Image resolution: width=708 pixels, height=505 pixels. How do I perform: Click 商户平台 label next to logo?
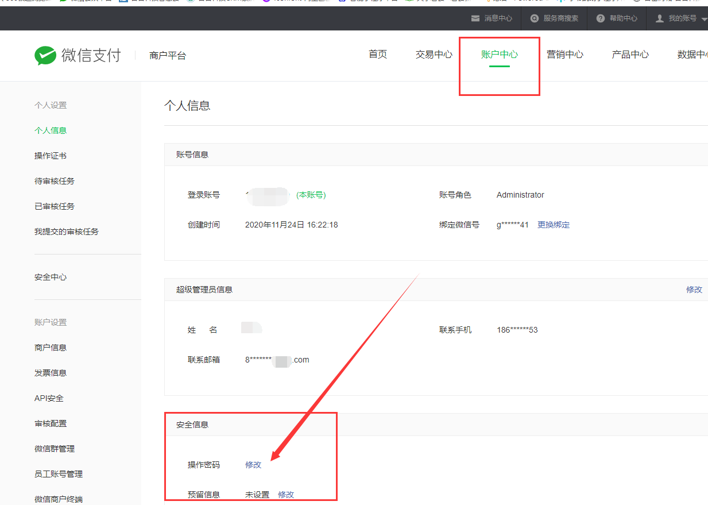pos(168,56)
